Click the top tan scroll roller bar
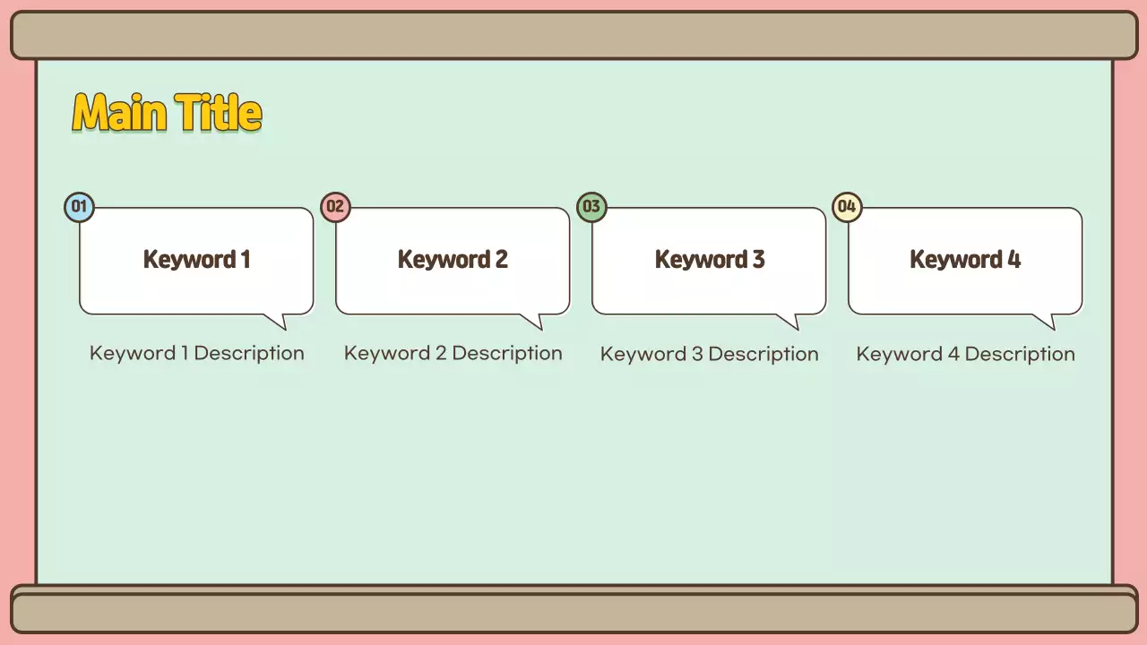This screenshot has width=1147, height=645. 573,35
